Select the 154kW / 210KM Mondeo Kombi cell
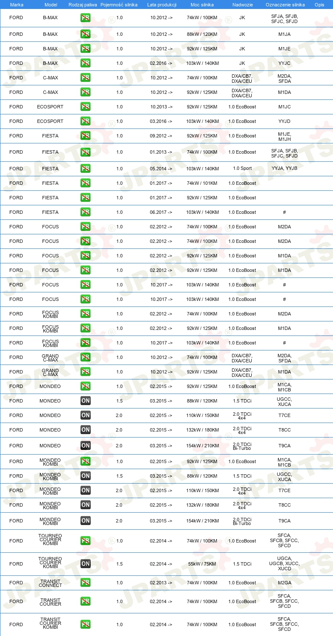This screenshot has height=636, width=333. (203, 521)
